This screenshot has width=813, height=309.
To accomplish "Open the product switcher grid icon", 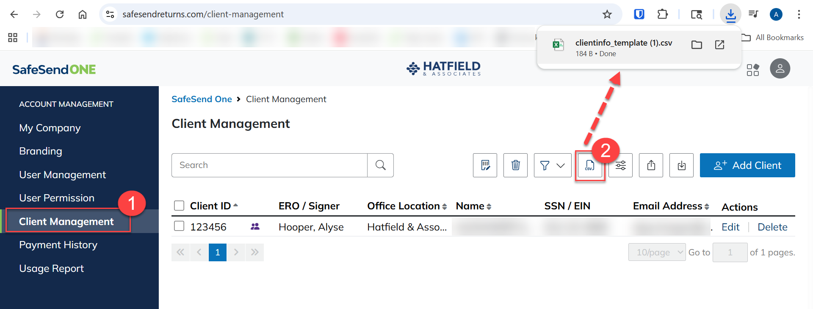I will [x=752, y=70].
